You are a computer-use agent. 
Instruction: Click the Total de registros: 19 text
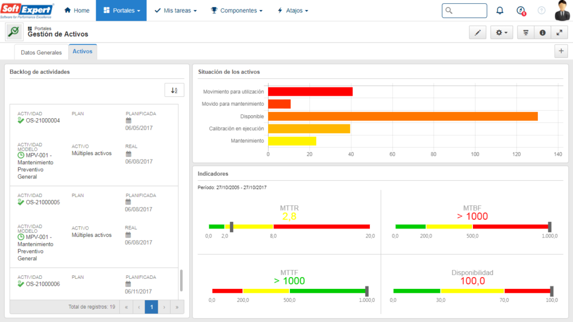(92, 307)
